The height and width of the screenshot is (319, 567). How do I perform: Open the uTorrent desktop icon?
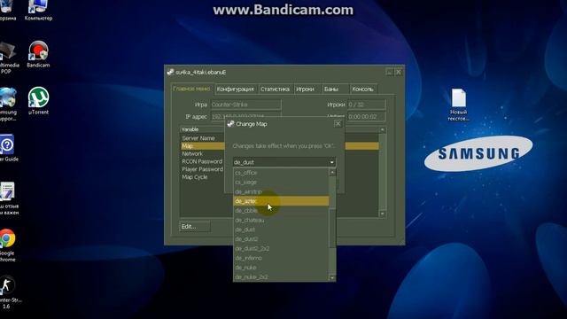point(38,100)
